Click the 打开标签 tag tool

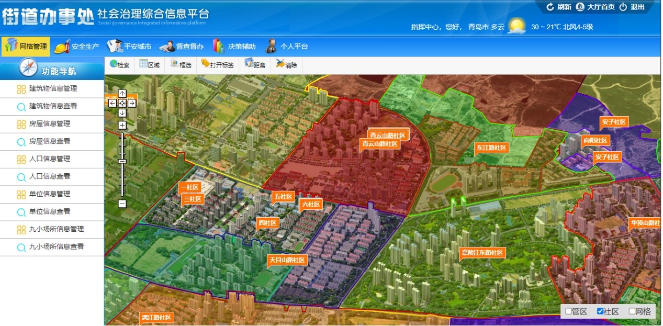tap(217, 65)
